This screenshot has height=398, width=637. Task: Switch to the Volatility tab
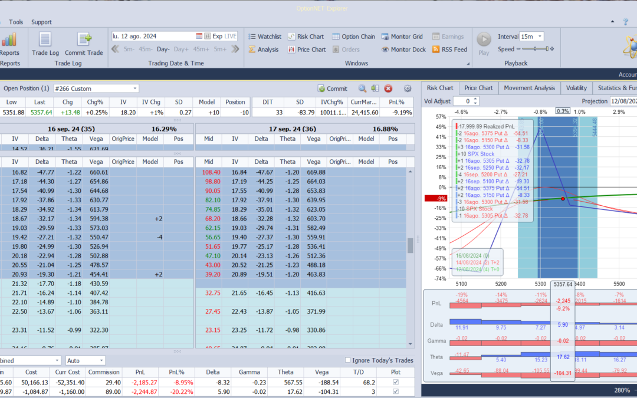(576, 88)
